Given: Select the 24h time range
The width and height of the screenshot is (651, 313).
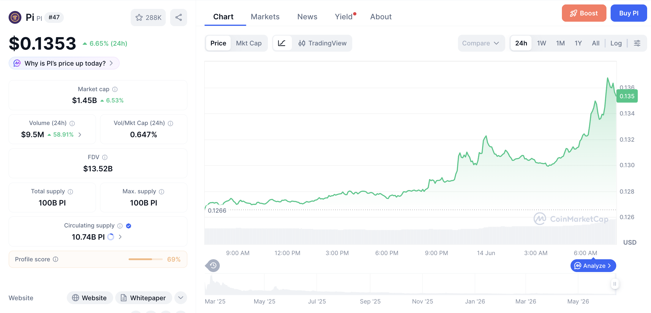Looking at the screenshot, I should tap(521, 43).
